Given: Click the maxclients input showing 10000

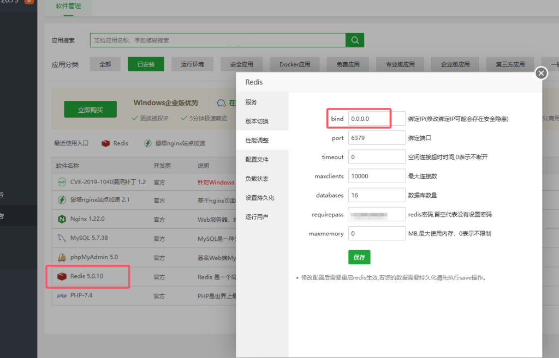Looking at the screenshot, I should (x=377, y=176).
